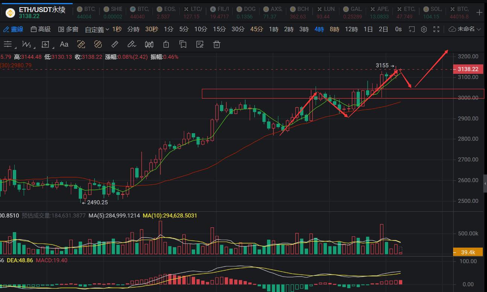Image resolution: width=487 pixels, height=292 pixels.
Task: Select the Aa text annotation tool
Action: click(64, 44)
